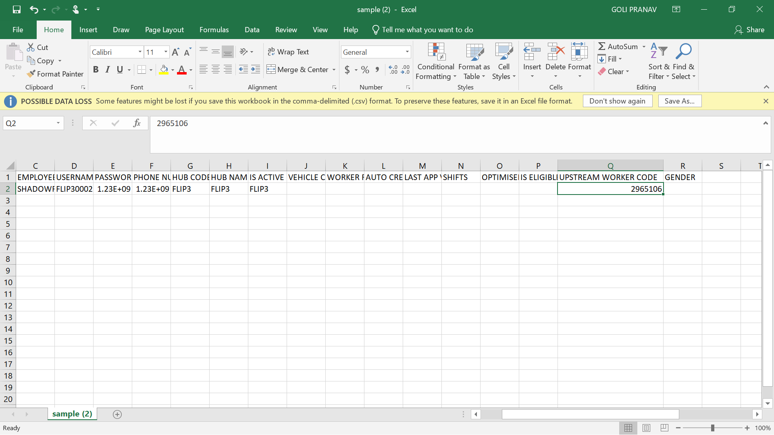Select Top Align icon
774x435 pixels.
204,52
